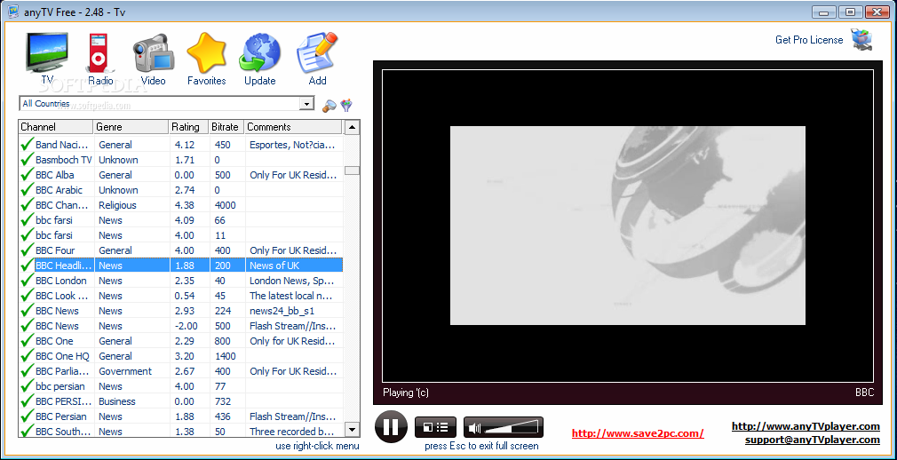Click the green check next to Basmboch TV

pyautogui.click(x=27, y=160)
